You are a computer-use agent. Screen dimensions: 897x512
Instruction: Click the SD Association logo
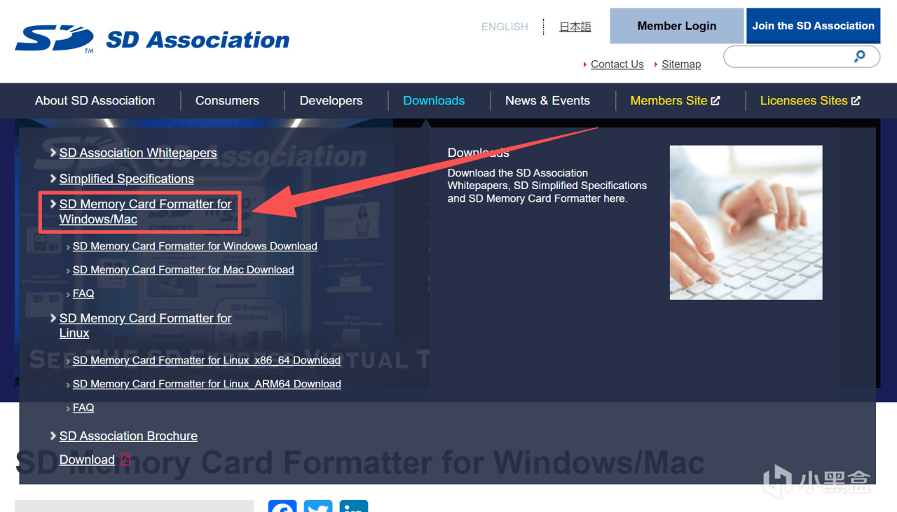pyautogui.click(x=152, y=39)
